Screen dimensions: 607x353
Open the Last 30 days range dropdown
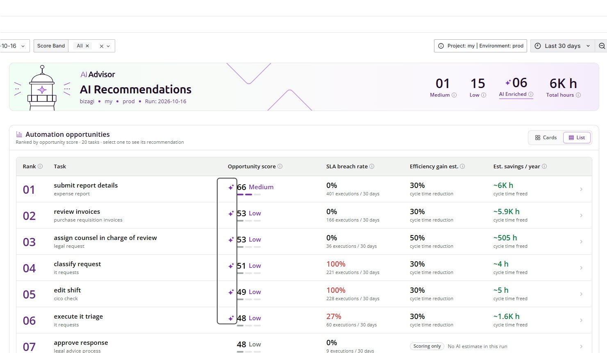pyautogui.click(x=563, y=46)
